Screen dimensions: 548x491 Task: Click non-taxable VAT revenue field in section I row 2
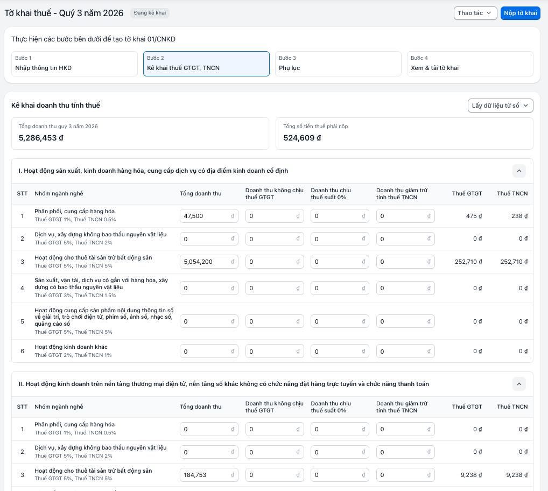[x=275, y=239]
